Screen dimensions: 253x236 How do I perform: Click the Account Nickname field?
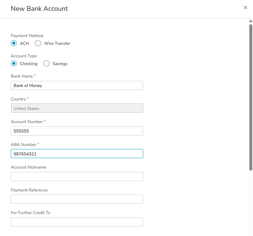click(77, 176)
